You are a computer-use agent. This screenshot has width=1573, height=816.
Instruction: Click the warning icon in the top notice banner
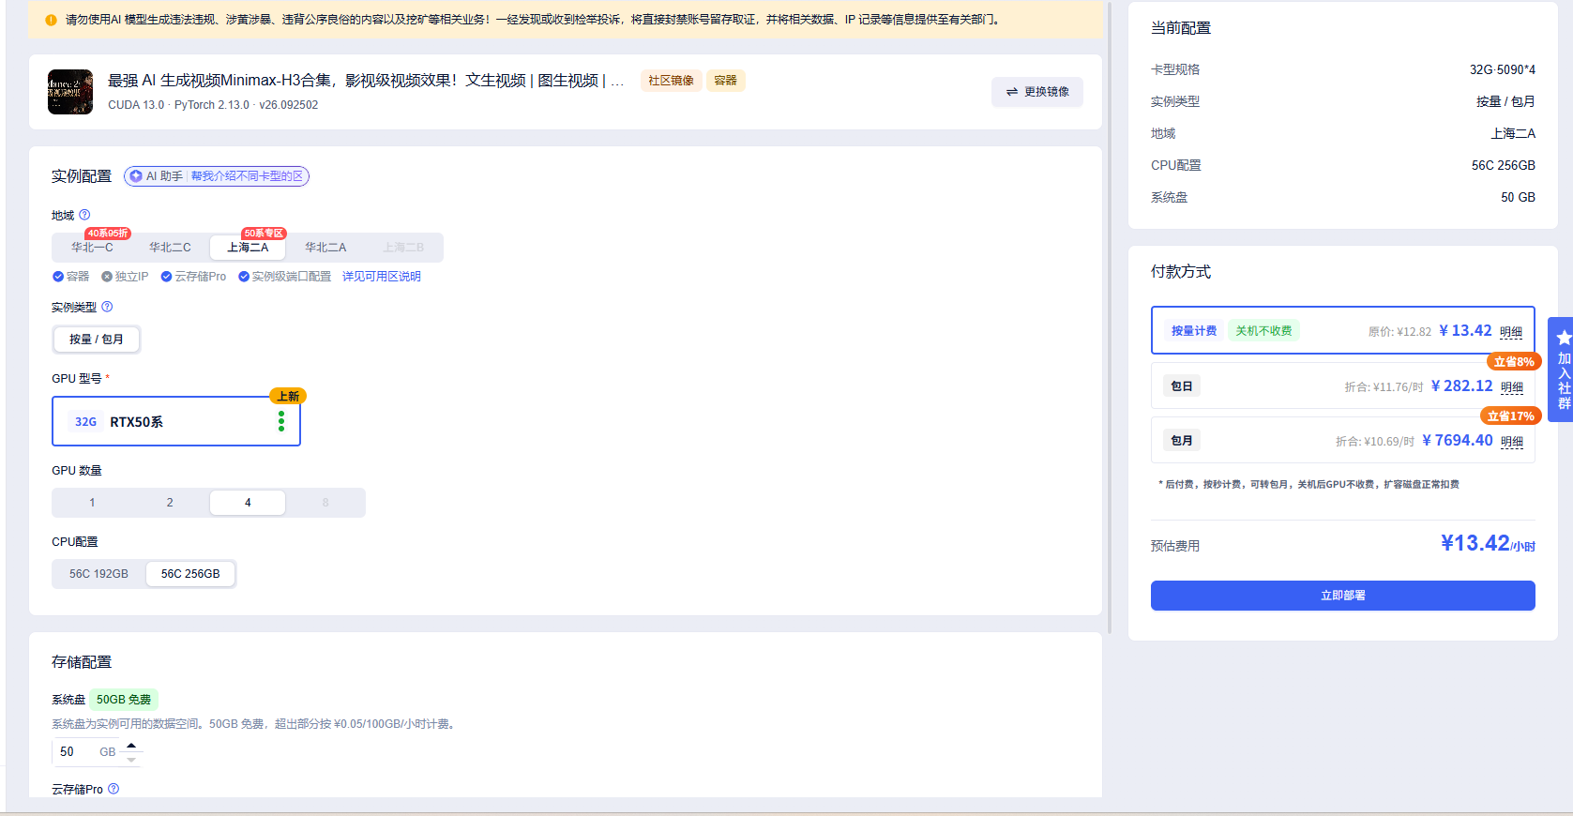51,20
